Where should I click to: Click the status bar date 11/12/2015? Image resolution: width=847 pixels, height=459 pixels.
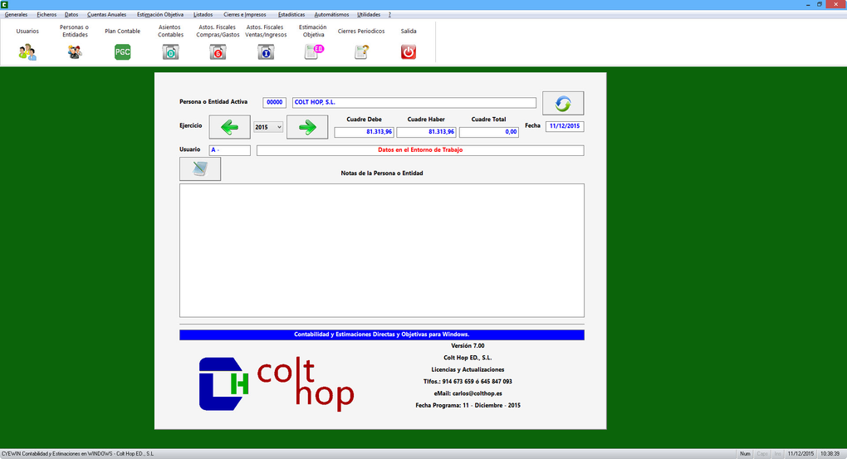click(x=800, y=453)
